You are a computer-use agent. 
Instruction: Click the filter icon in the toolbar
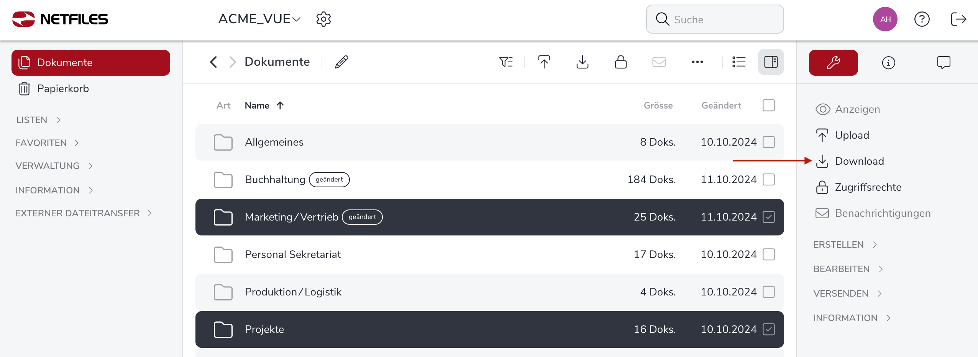506,62
